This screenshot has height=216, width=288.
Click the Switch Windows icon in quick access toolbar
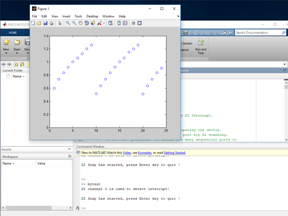coord(224,33)
